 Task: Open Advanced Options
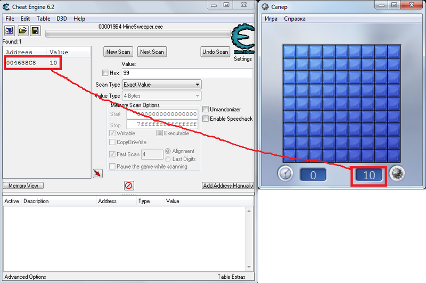pos(25,277)
